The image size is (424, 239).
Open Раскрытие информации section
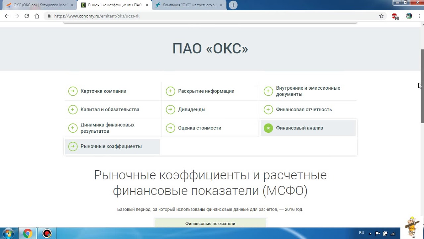(x=206, y=91)
